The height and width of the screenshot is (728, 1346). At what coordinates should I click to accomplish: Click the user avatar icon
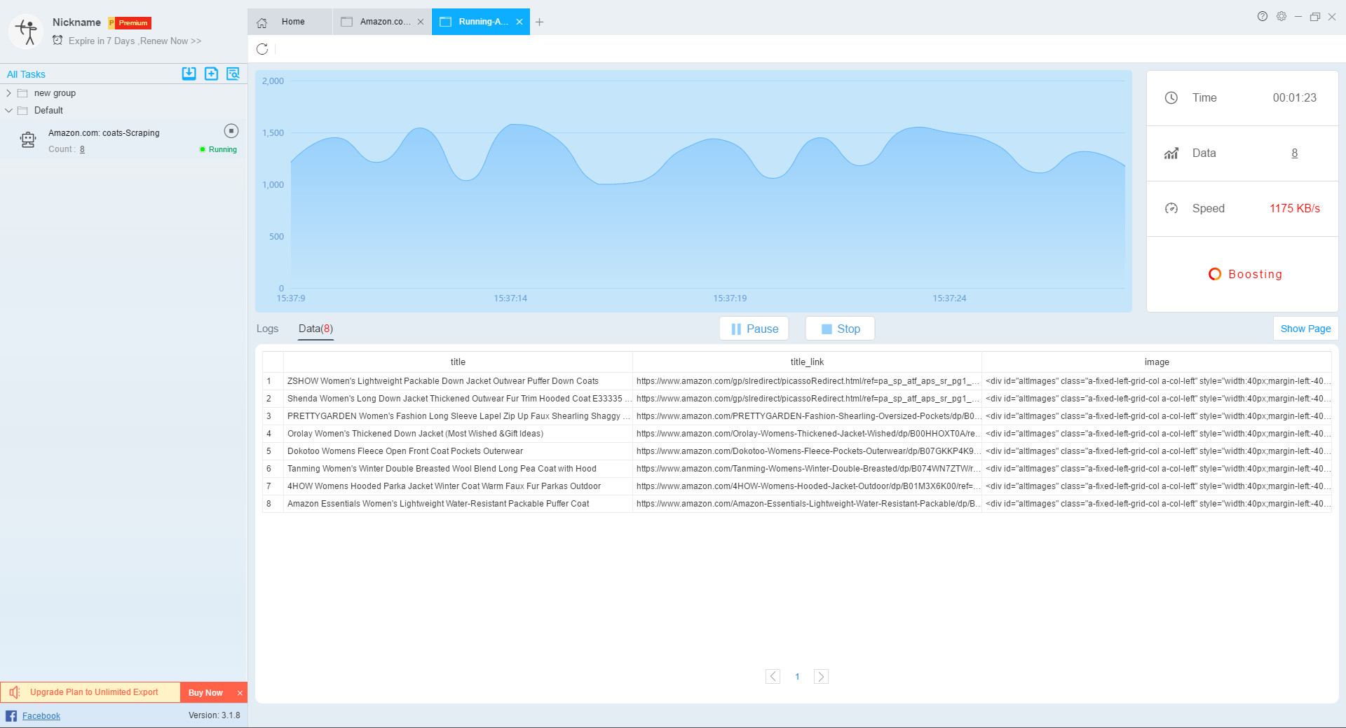(x=27, y=32)
